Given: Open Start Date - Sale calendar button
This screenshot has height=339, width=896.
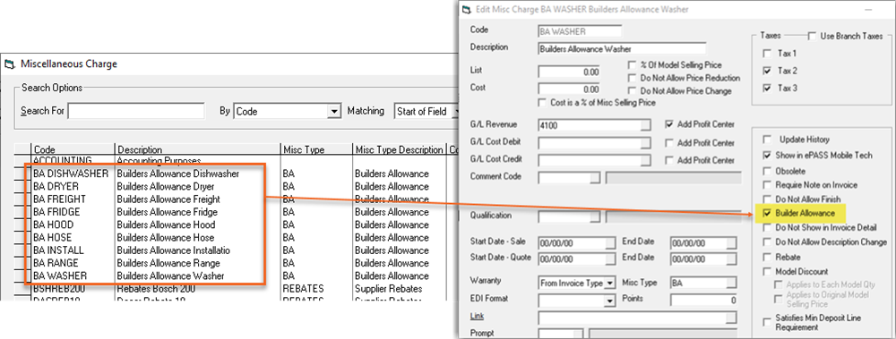Looking at the screenshot, I should click(611, 243).
